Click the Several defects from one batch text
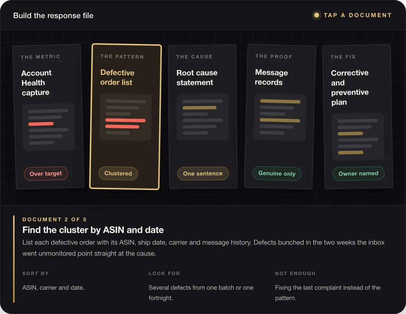 pos(201,293)
